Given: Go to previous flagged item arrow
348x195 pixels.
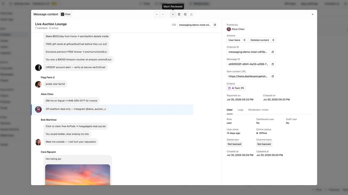Looking at the screenshot, I should click(x=157, y=14).
